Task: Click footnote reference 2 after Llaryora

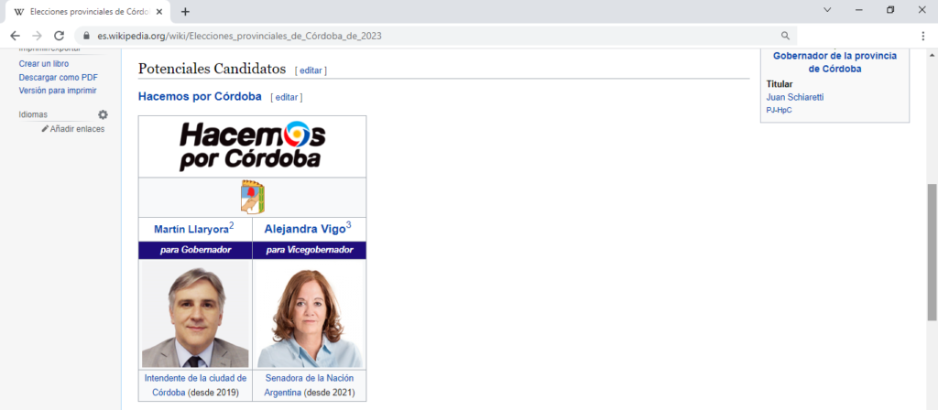Action: click(232, 225)
